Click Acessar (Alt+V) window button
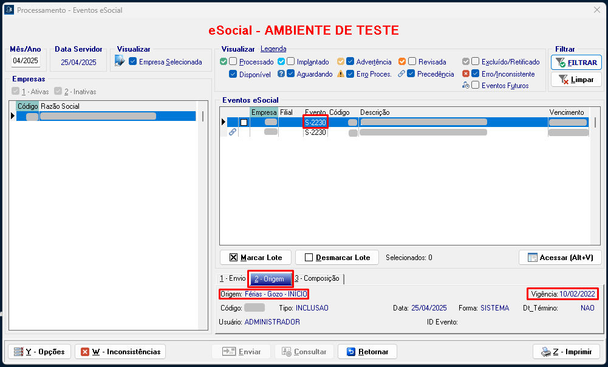The image size is (608, 367). tap(560, 258)
